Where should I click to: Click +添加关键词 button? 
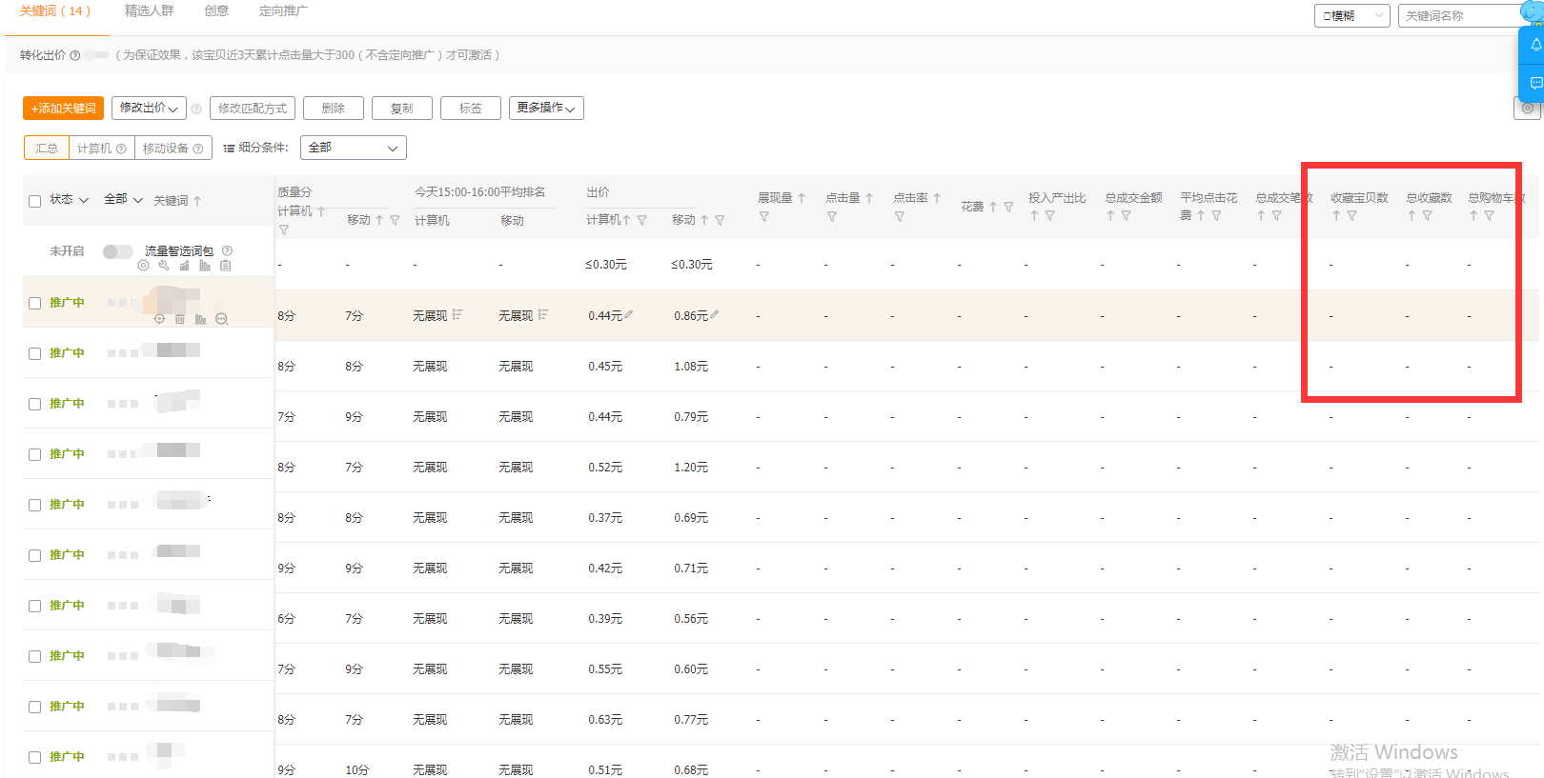(x=63, y=108)
